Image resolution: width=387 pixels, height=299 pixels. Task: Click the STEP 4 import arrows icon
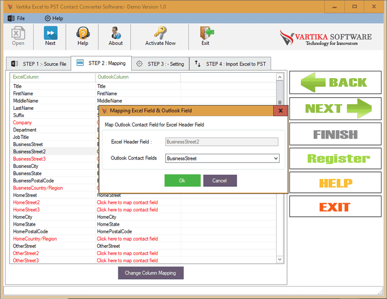click(197, 64)
